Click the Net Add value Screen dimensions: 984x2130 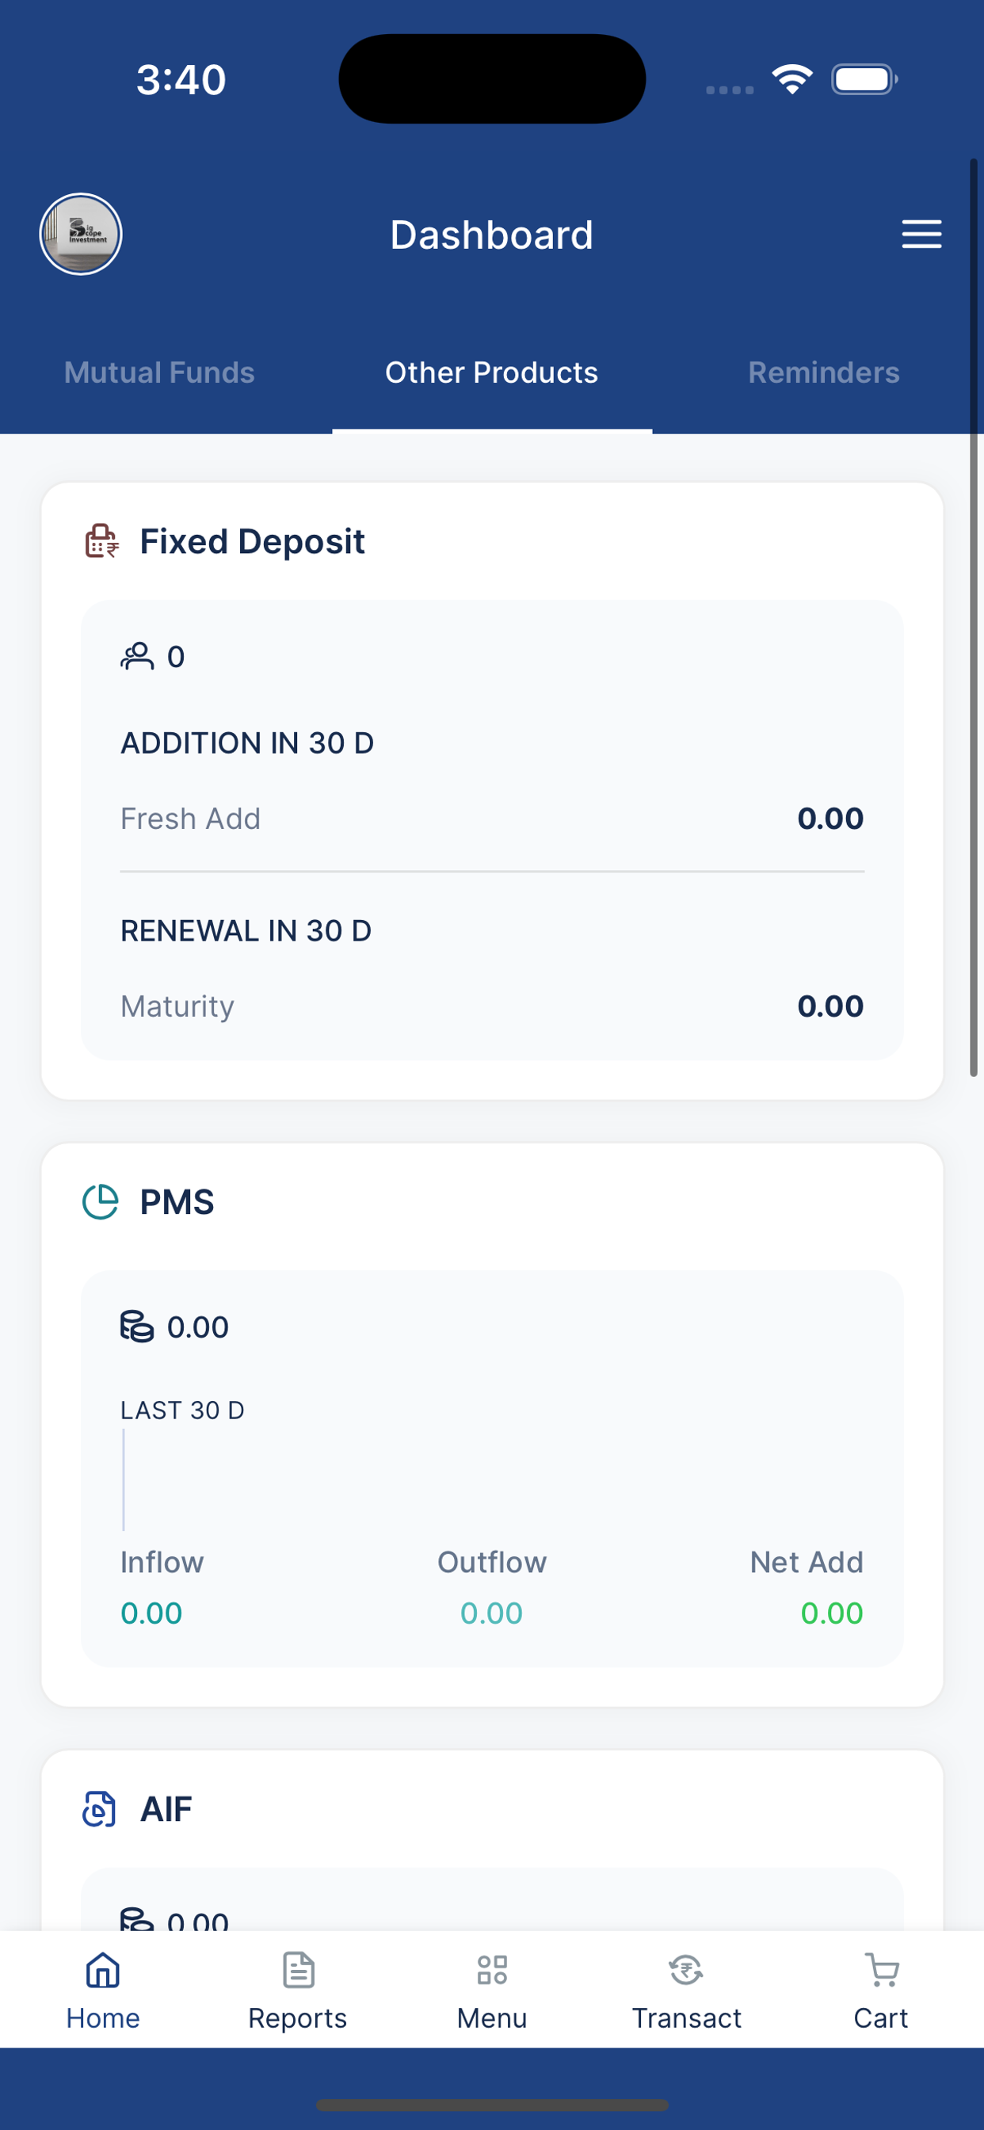point(832,1613)
